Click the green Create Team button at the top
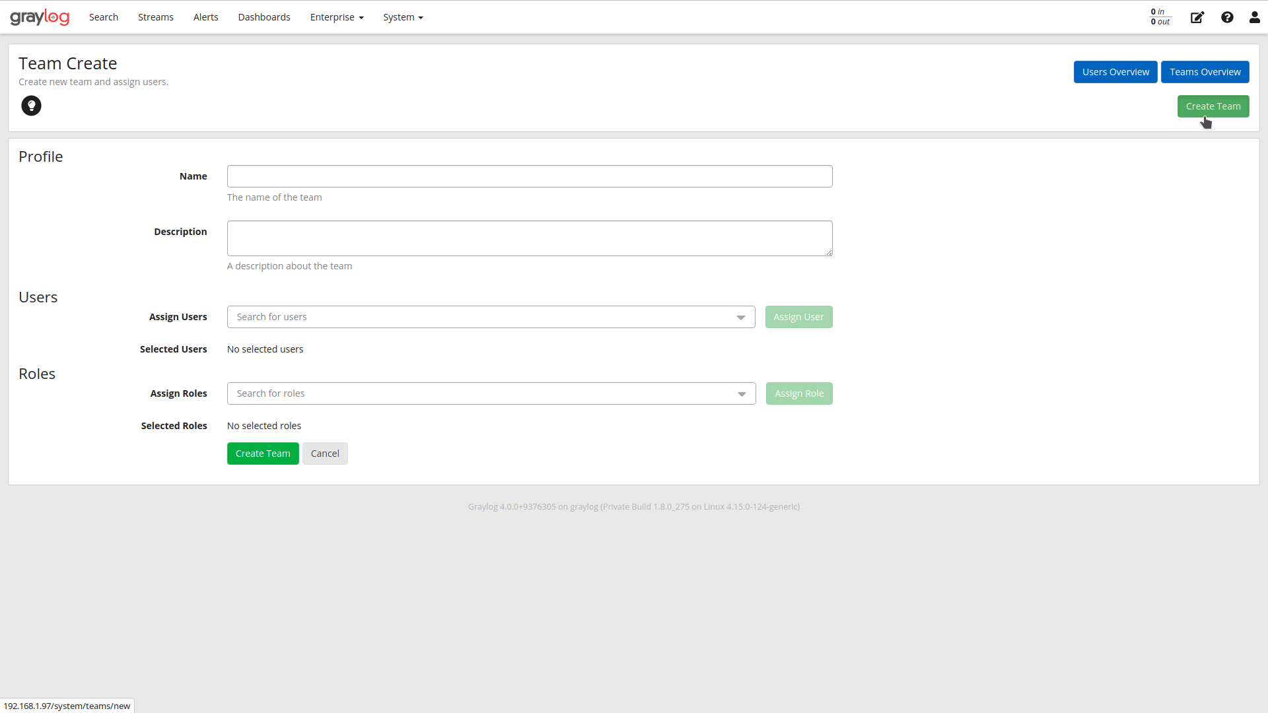Image resolution: width=1268 pixels, height=713 pixels. [1213, 106]
